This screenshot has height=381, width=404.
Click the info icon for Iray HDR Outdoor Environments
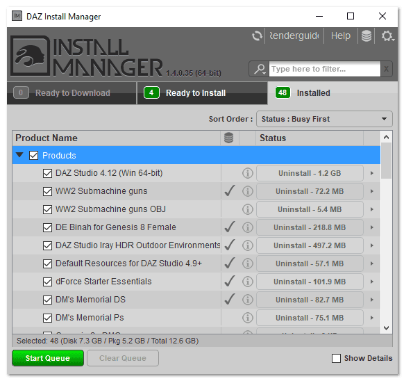248,245
